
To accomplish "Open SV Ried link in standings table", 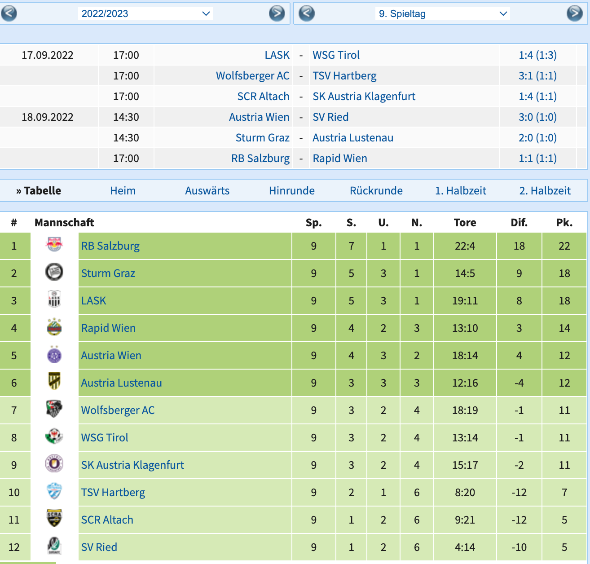I will [99, 547].
